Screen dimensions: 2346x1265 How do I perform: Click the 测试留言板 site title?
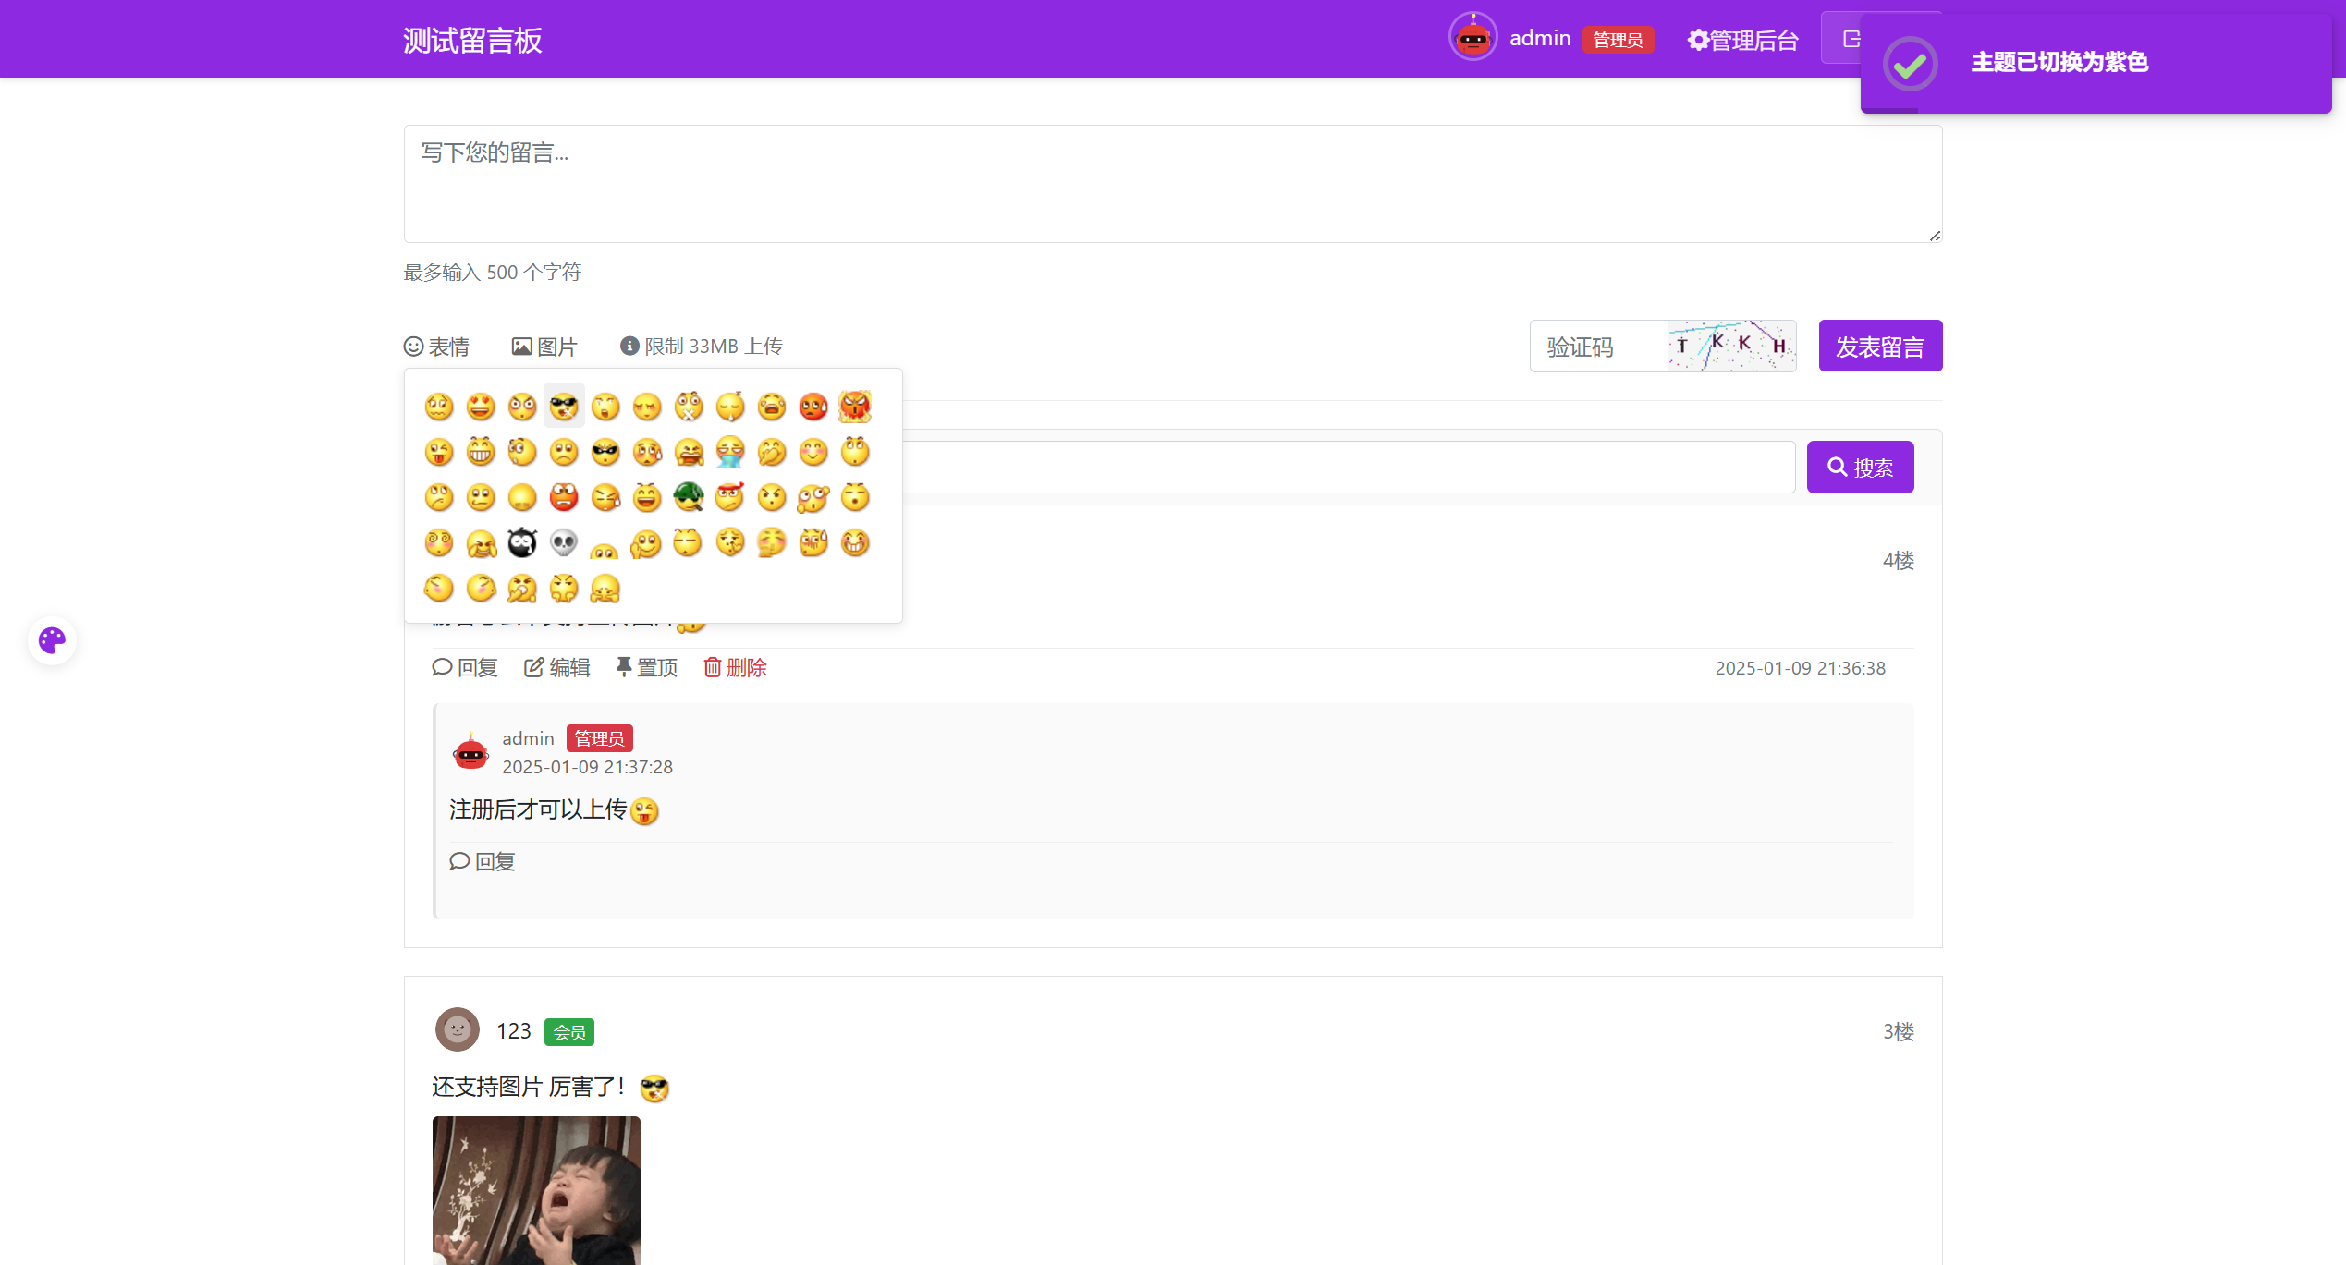(471, 40)
